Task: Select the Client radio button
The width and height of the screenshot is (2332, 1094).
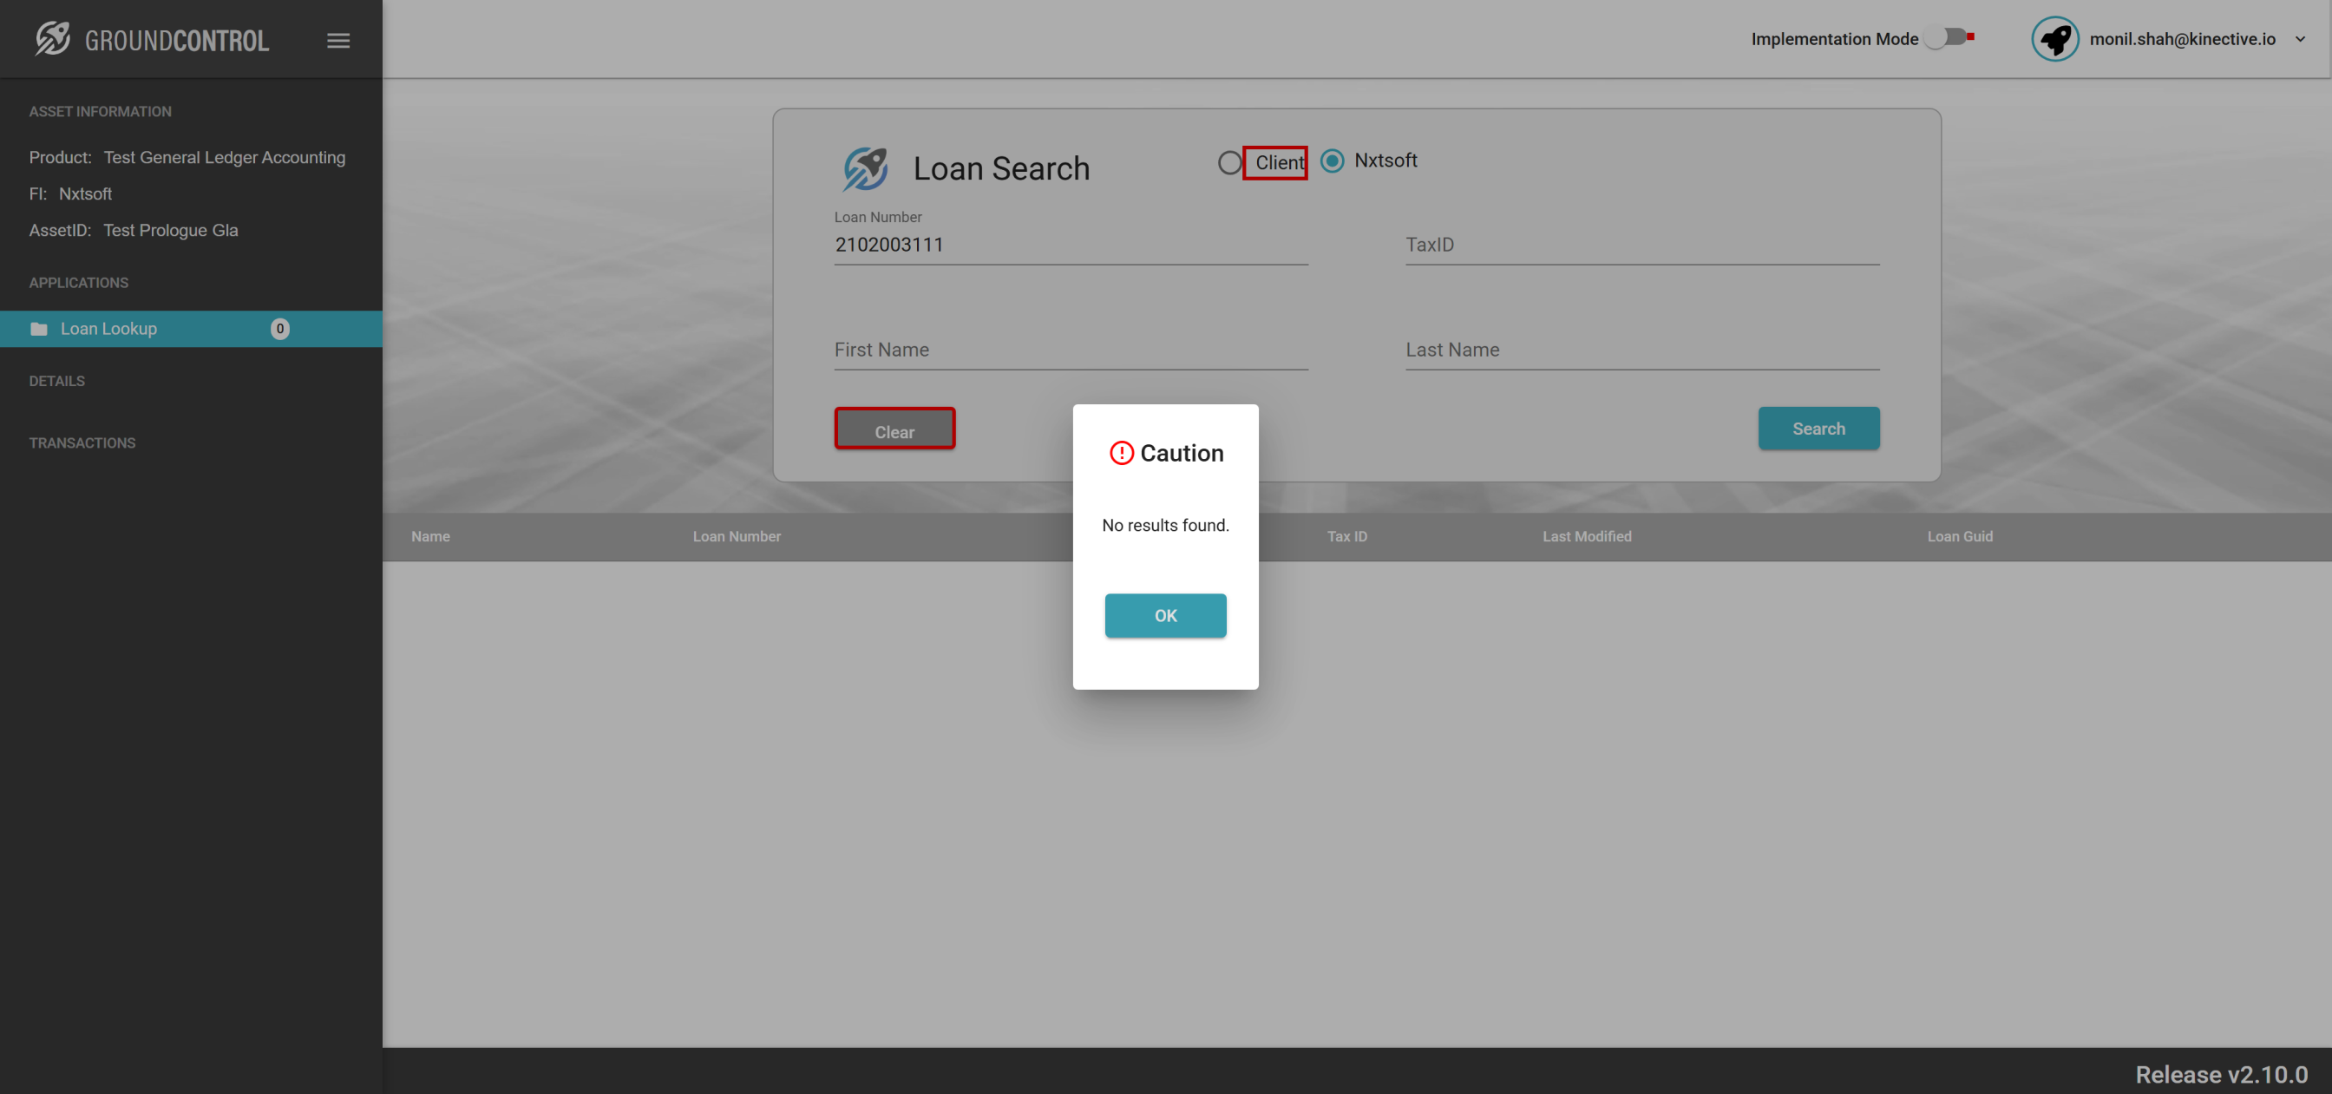Action: click(1229, 163)
